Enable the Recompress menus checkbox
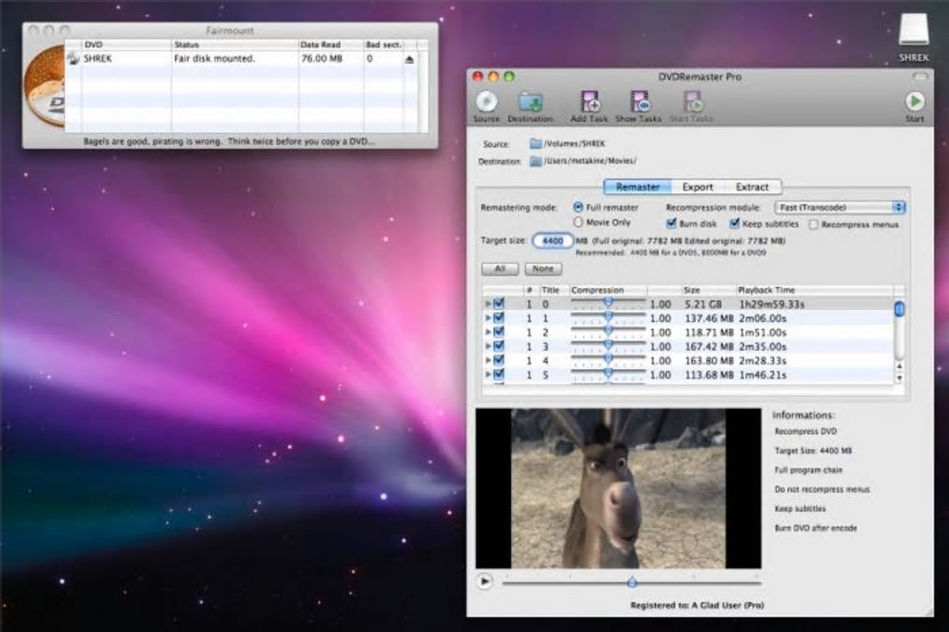Screen dimensions: 949x632 pyautogui.click(x=813, y=224)
